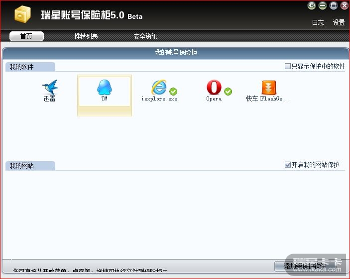Enable 只显示保护中的软件 checkbox

click(287, 66)
